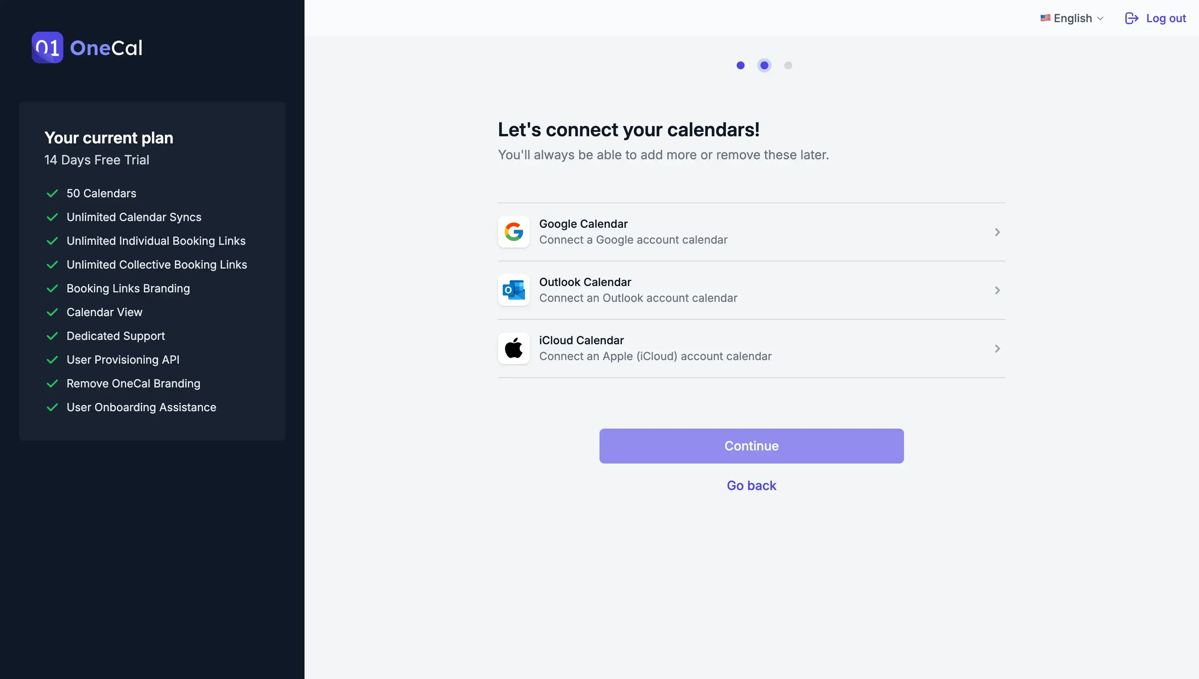Select the English language dropdown
Screen dimensions: 1199x679
(x=1071, y=17)
